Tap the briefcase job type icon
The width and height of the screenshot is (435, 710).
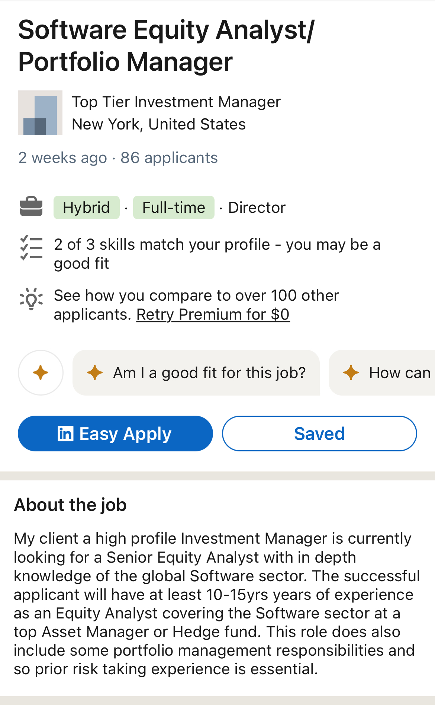pos(31,207)
